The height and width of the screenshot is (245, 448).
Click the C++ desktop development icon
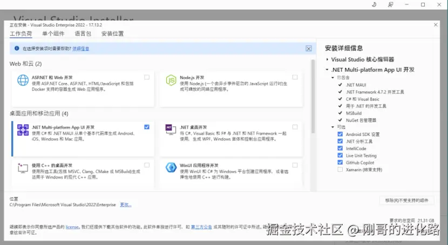tap(23, 168)
